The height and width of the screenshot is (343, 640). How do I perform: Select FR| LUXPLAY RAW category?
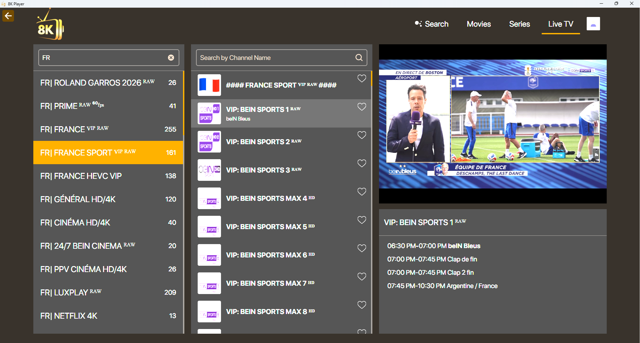(x=108, y=292)
